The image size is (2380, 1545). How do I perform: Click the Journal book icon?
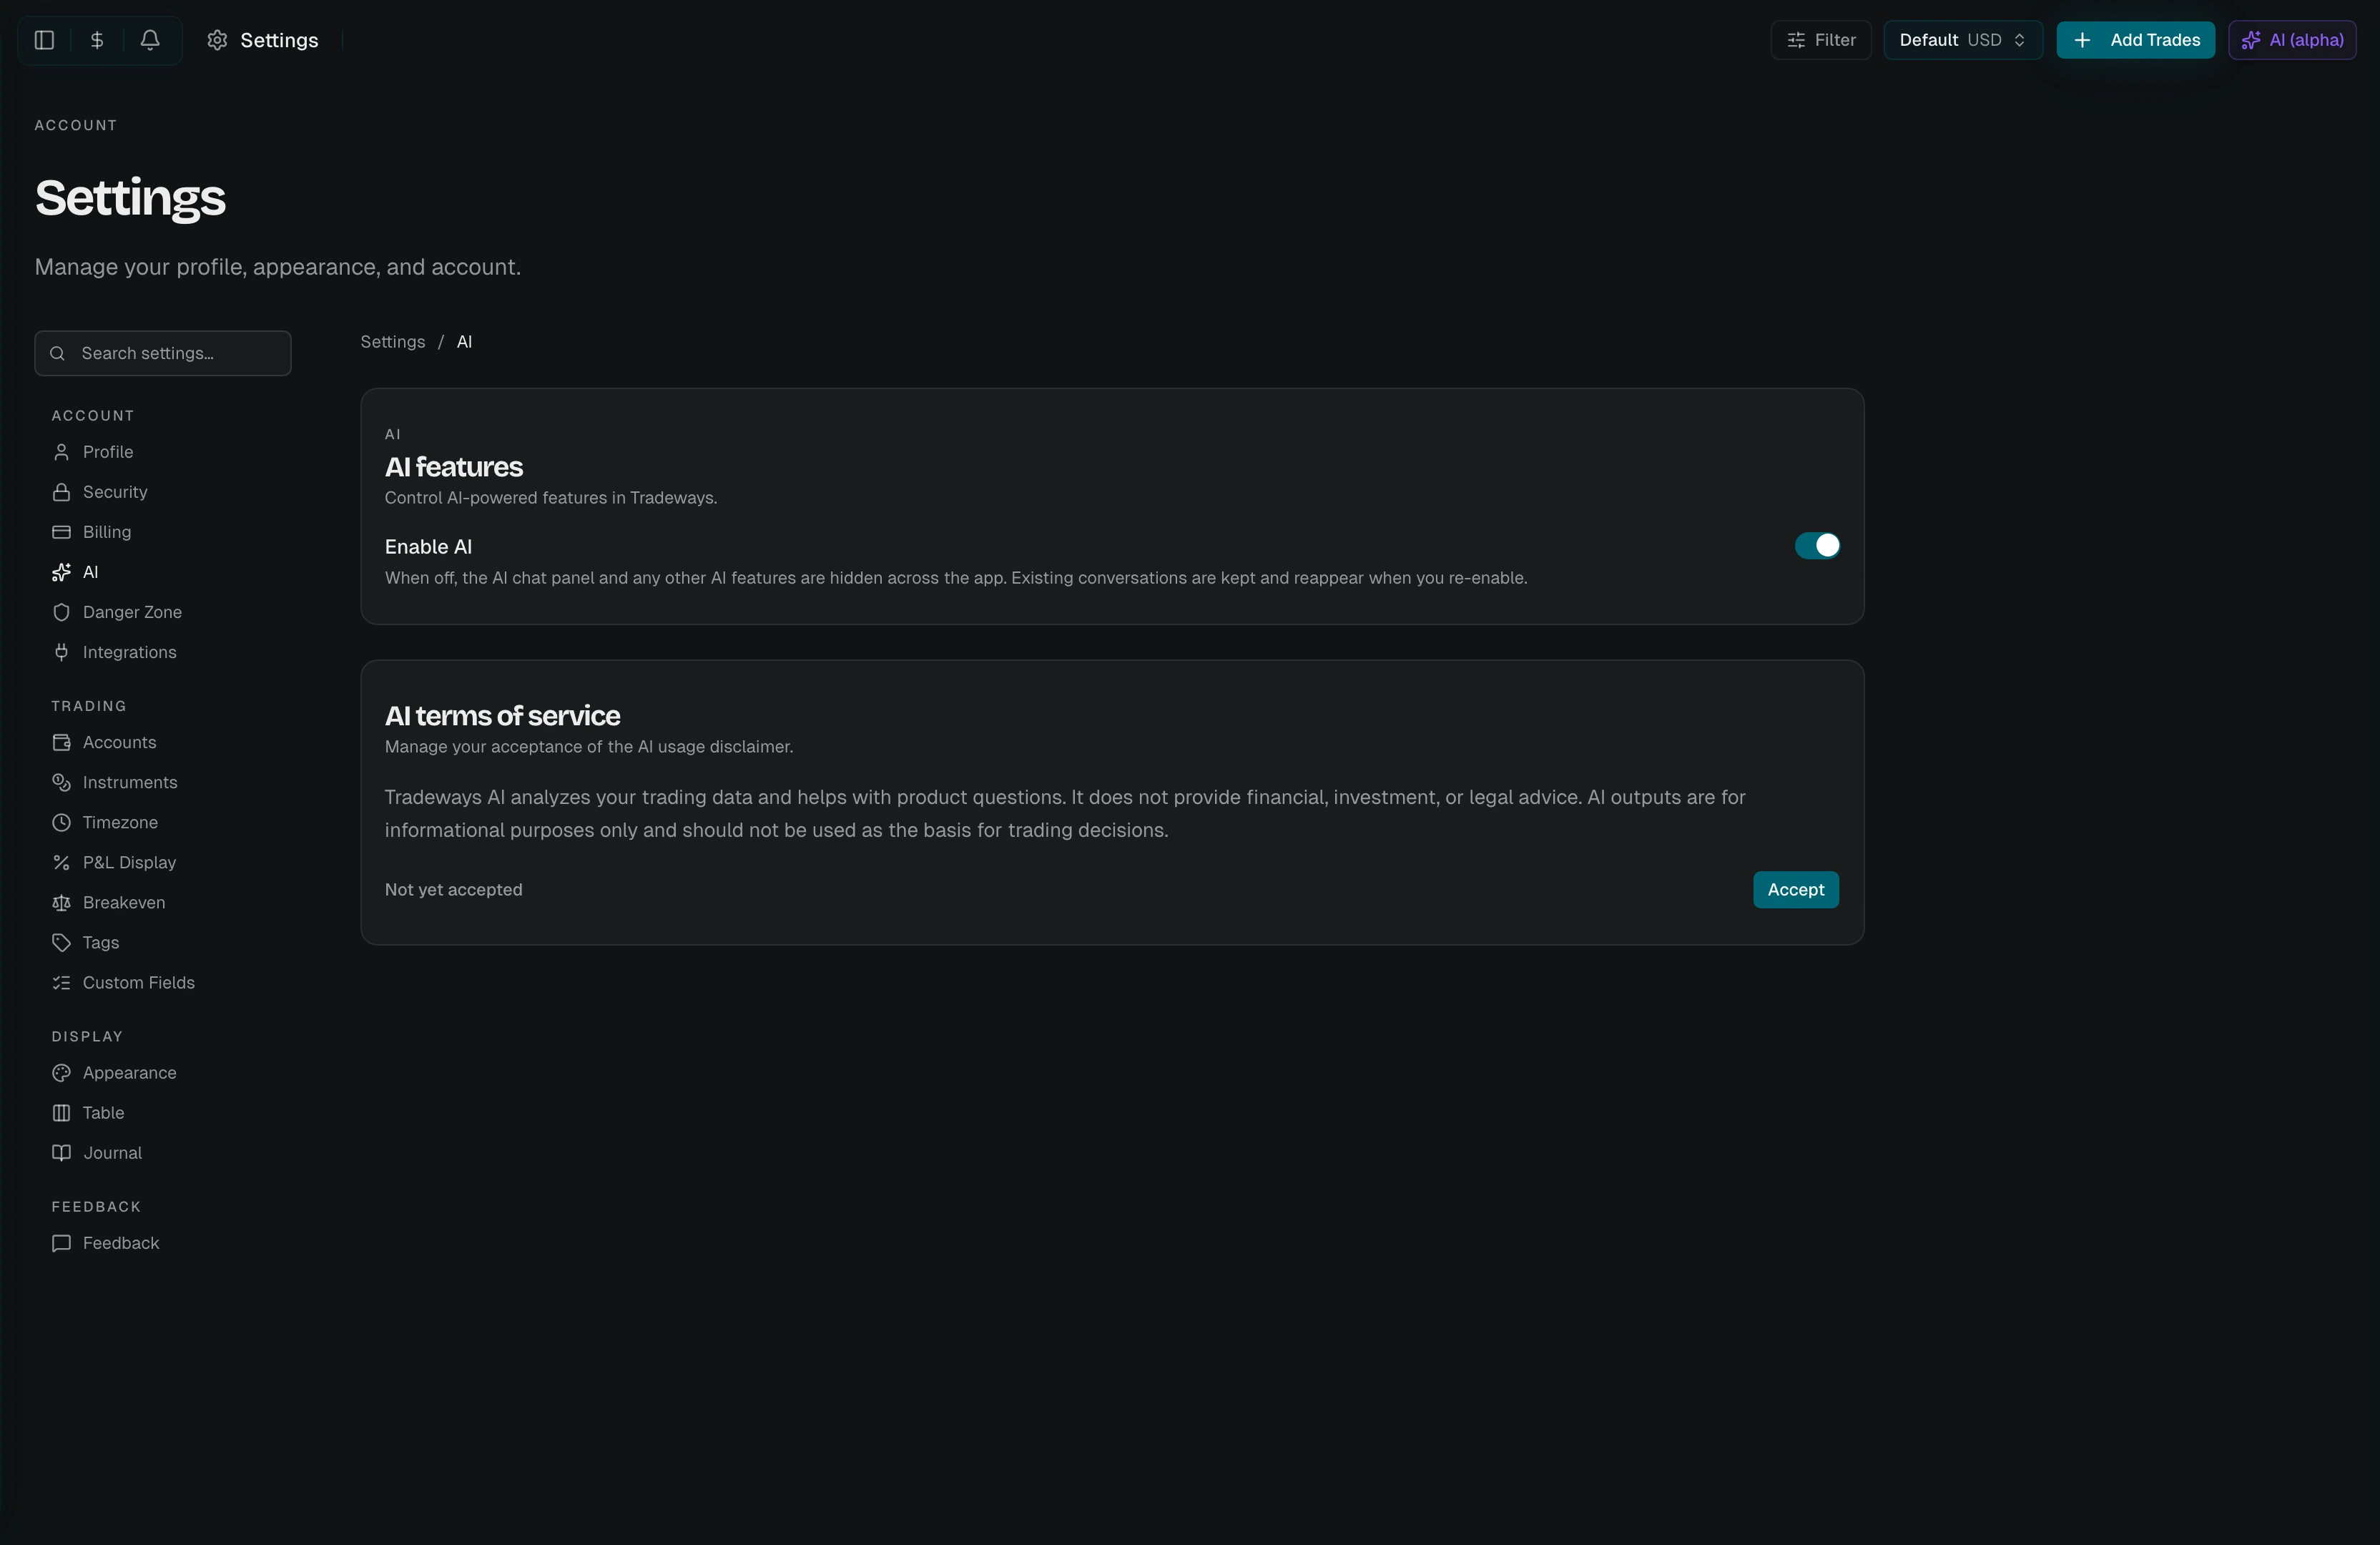(61, 1152)
